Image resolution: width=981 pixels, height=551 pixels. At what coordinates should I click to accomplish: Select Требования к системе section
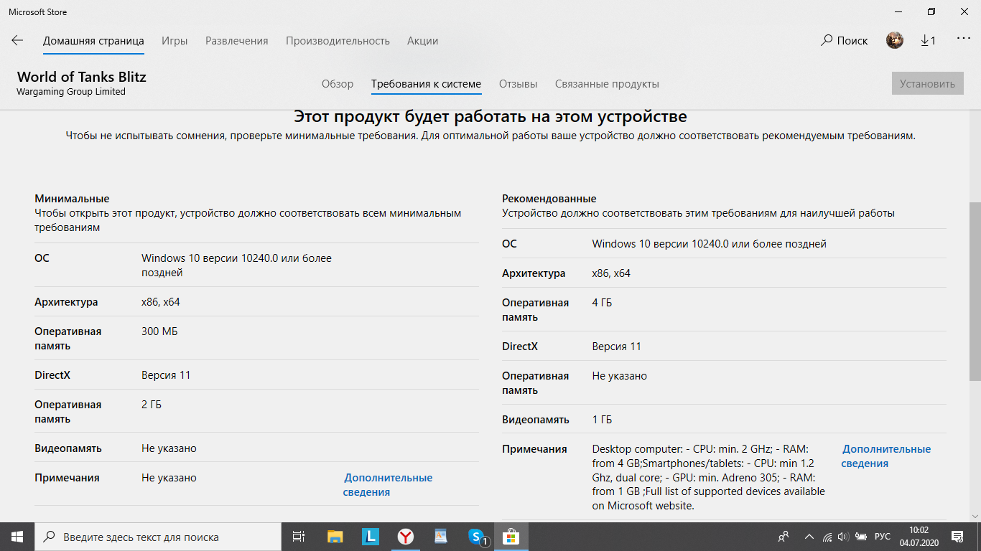coord(426,84)
